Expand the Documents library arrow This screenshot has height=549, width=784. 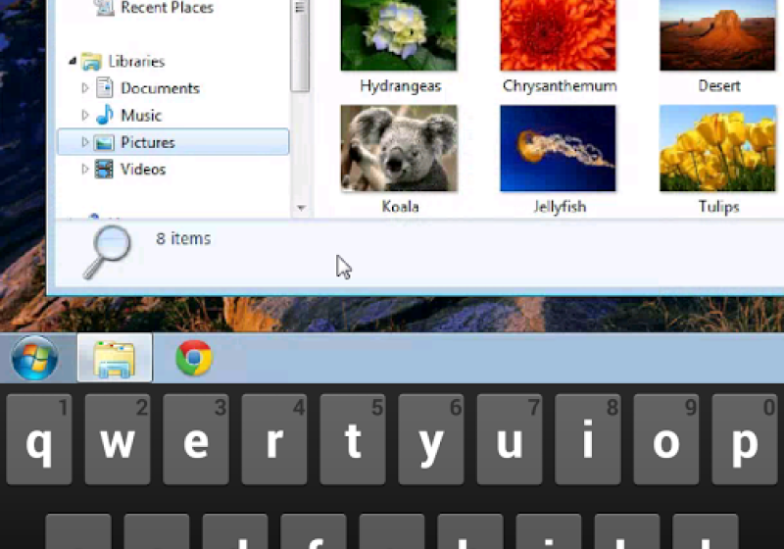tap(85, 88)
